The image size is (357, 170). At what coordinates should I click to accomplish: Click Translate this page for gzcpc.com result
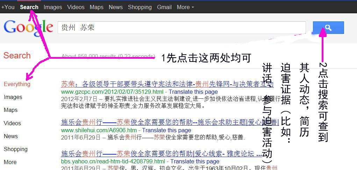[193, 92]
